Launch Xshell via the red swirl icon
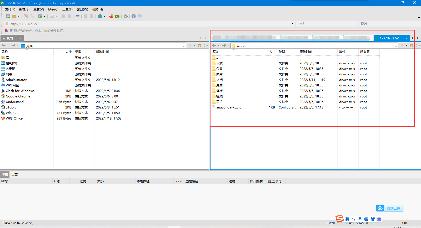421x228 pixels. 111,16
